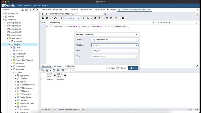The image size is (201, 113).
Task: Open the connection dropdown postgres/postgres@PostgreSQL 13
Action: 74,14
